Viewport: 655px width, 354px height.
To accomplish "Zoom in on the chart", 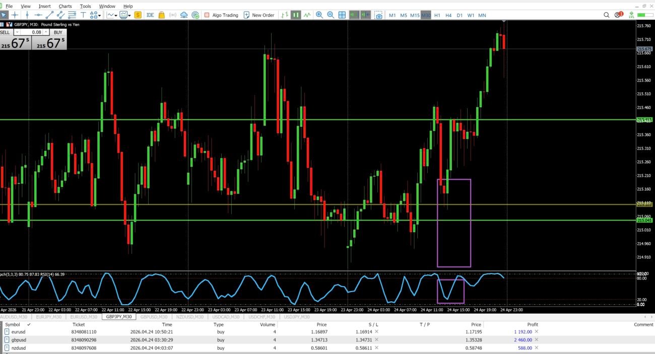I will pyautogui.click(x=319, y=15).
